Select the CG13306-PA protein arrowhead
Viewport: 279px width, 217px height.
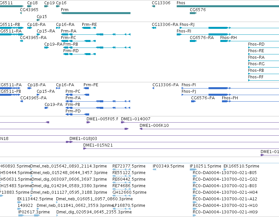pos(153,88)
